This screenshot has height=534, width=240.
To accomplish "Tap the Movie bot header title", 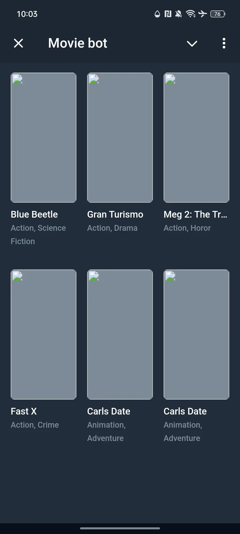I will (78, 43).
